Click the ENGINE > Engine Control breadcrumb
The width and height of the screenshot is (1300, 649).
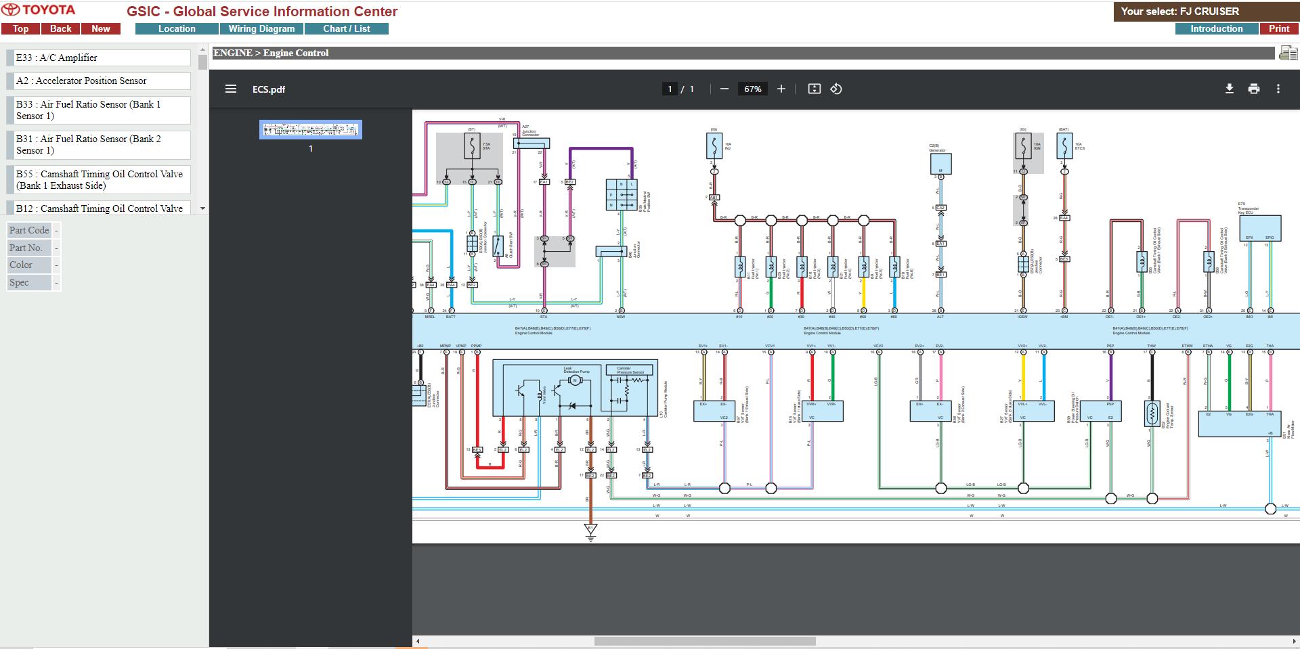point(271,53)
